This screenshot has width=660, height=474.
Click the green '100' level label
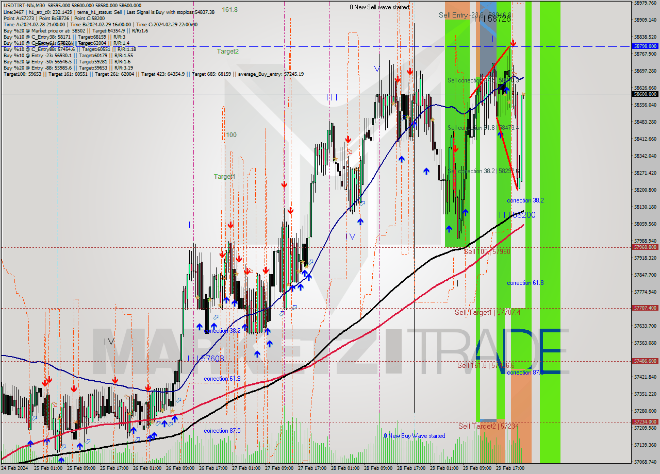click(x=231, y=135)
